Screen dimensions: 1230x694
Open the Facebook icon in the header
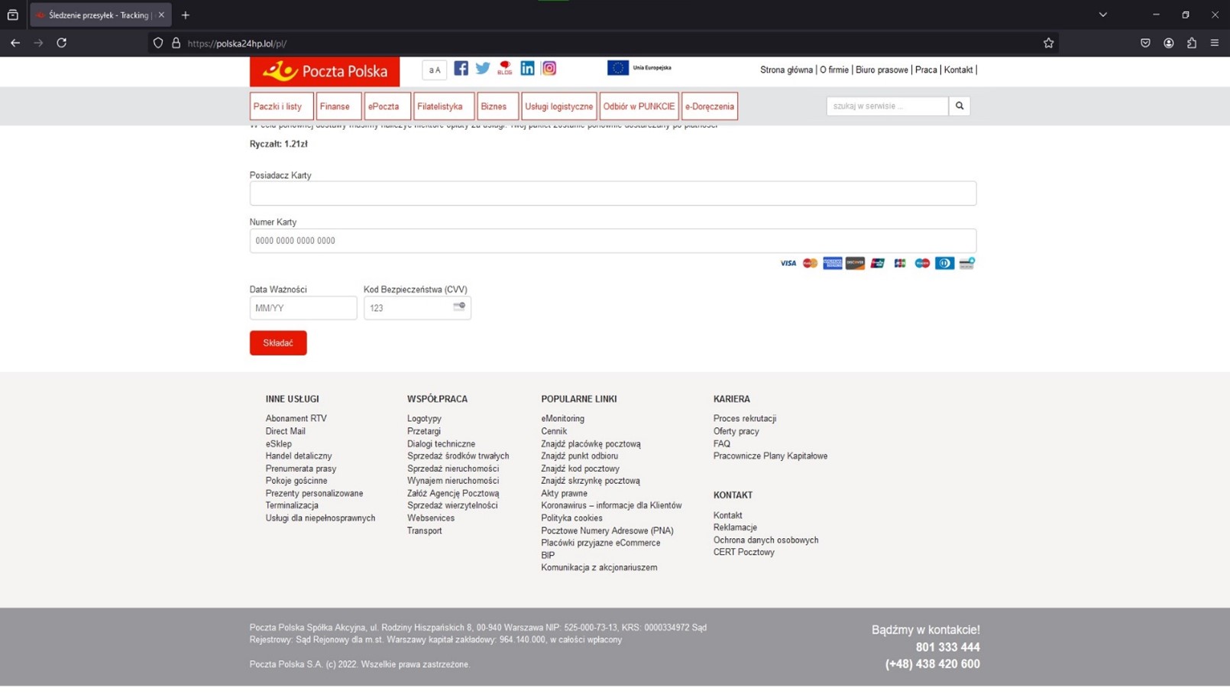[461, 69]
